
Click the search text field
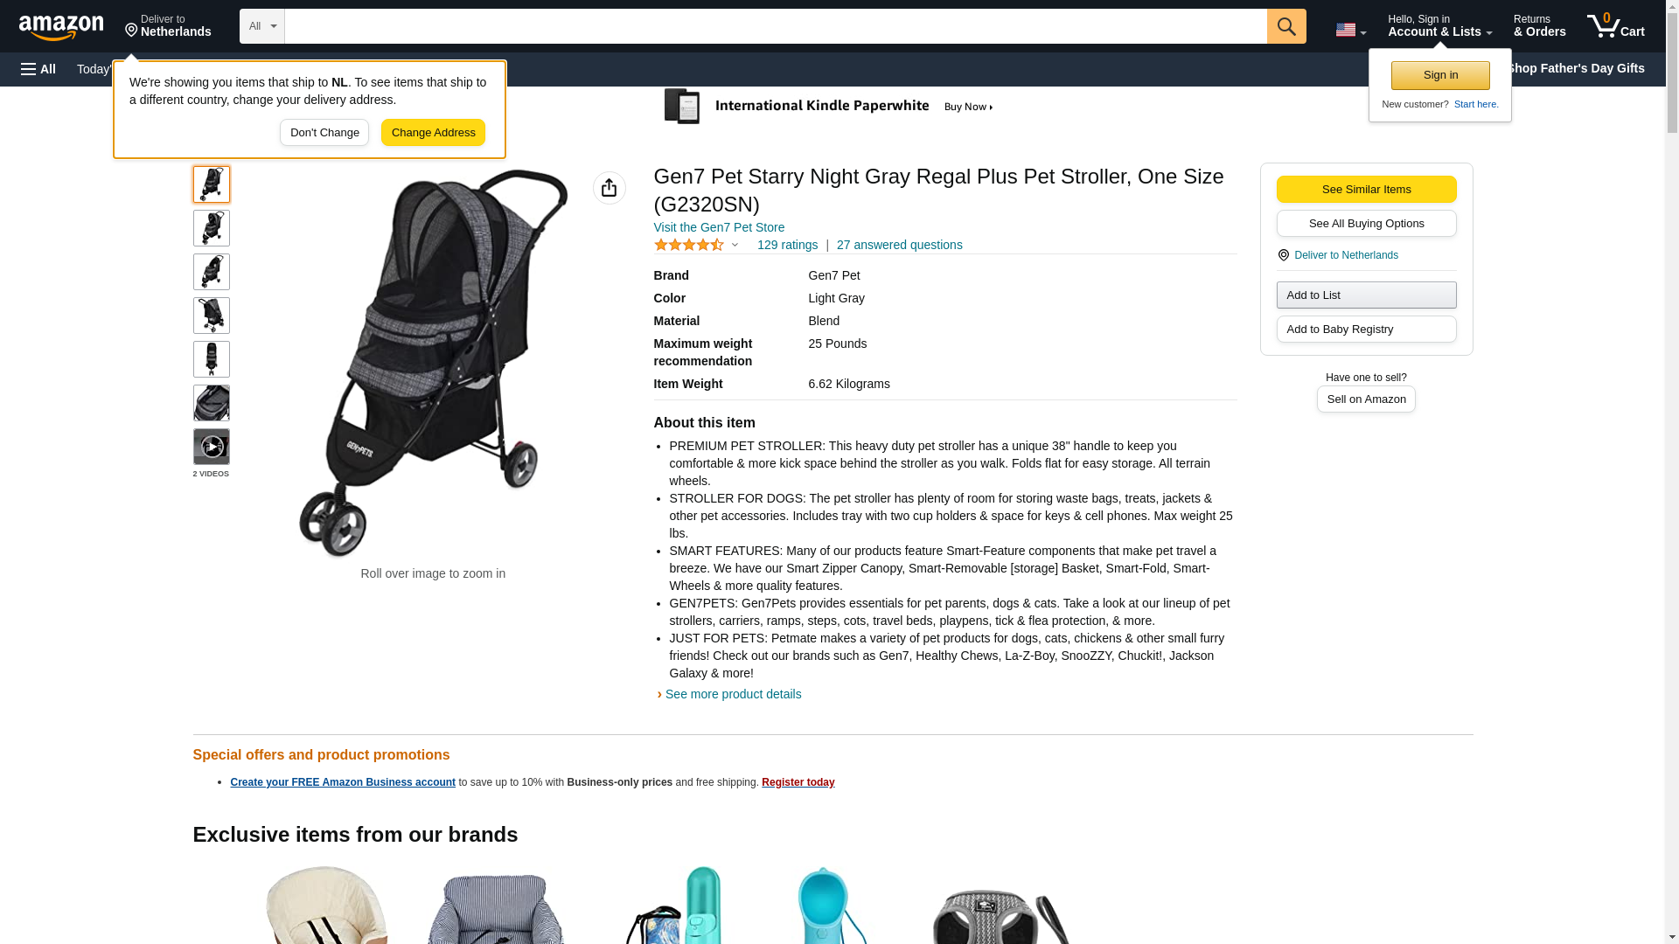[776, 26]
